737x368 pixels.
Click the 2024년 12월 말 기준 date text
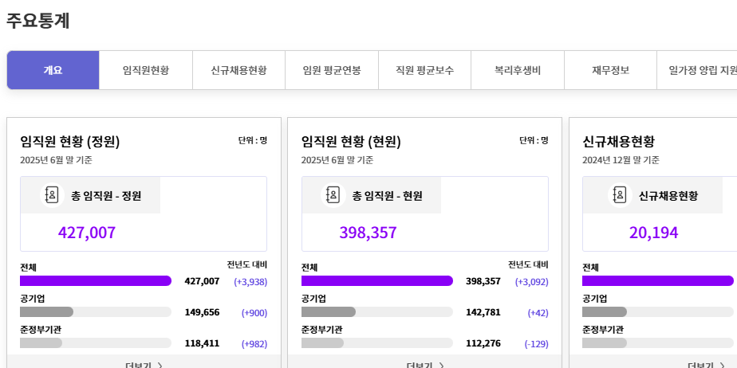pyautogui.click(x=621, y=160)
